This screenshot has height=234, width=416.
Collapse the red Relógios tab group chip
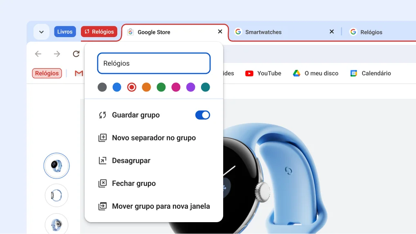pos(99,32)
